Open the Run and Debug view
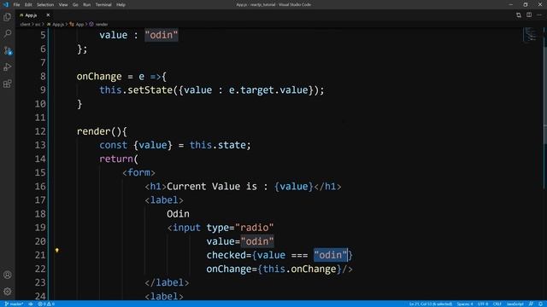Screen dimensions: 547x307 click(x=8, y=67)
